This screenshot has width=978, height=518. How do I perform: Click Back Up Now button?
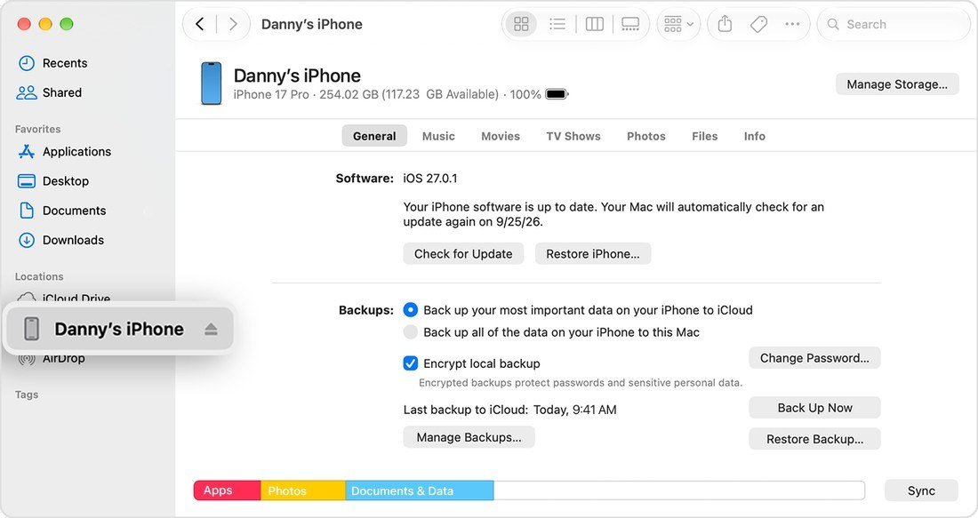pos(814,408)
